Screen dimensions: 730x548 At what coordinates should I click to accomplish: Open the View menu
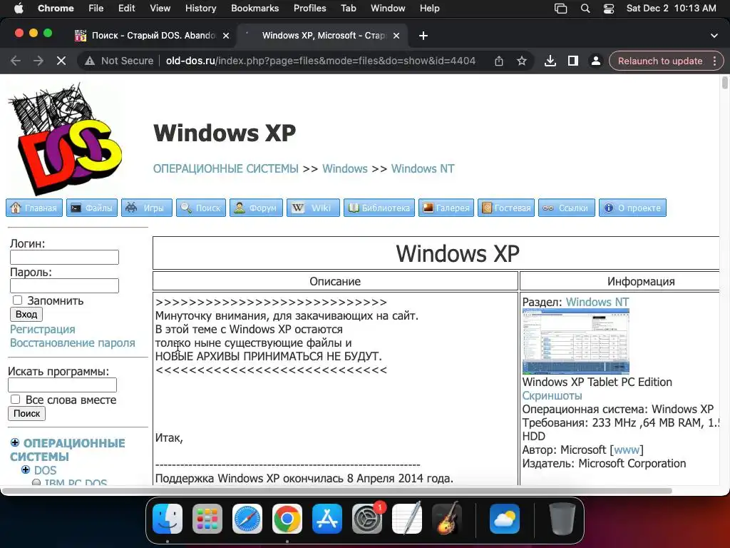pyautogui.click(x=160, y=9)
